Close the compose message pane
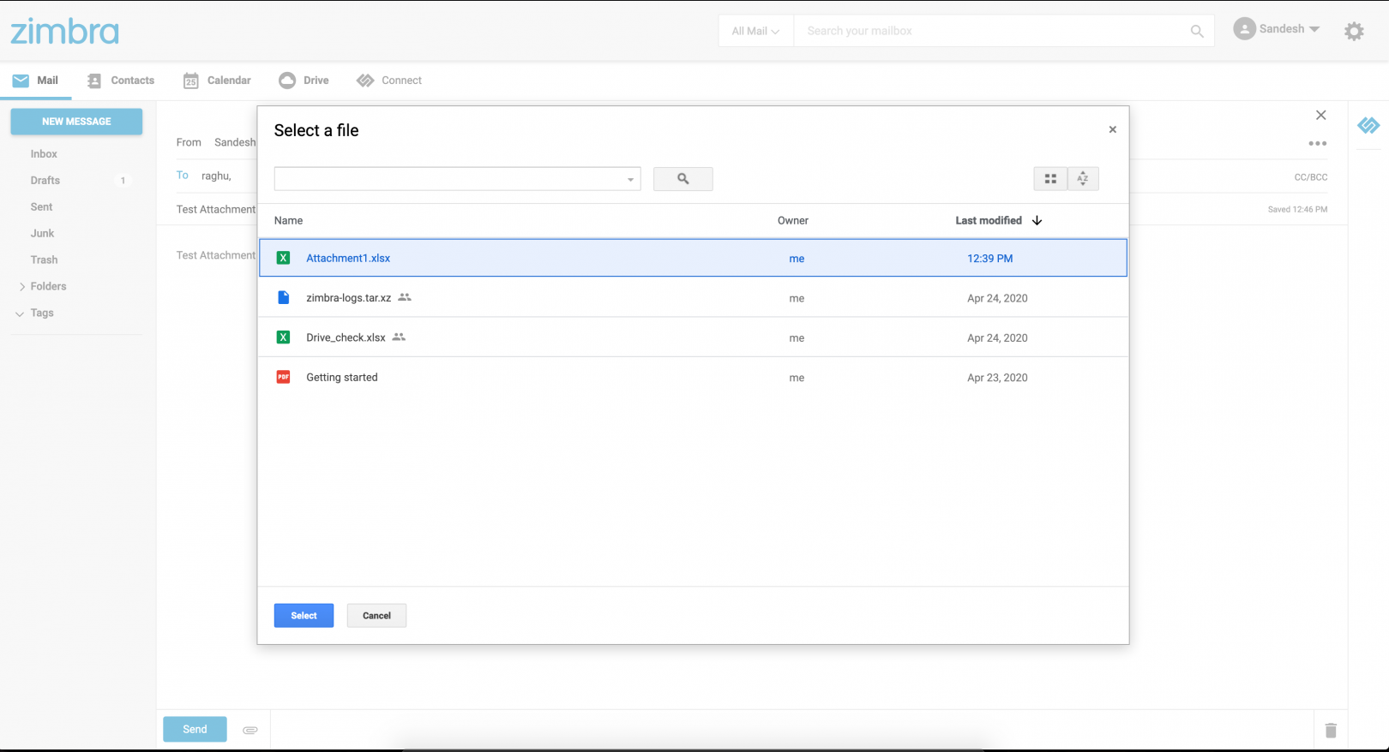The image size is (1389, 752). pyautogui.click(x=1320, y=115)
